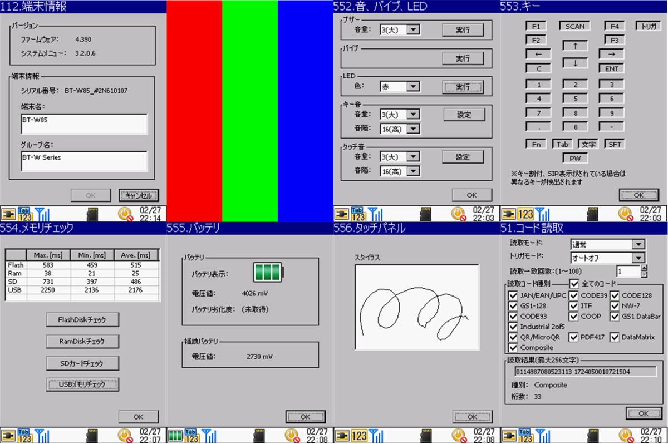The width and height of the screenshot is (668, 444).
Task: Open the LED 色 dropdown showing 赤
Action: (x=412, y=87)
